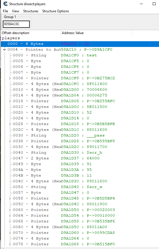159x249 pixels.
Task: Minimize the Structure dissect window
Action: tap(141, 4)
